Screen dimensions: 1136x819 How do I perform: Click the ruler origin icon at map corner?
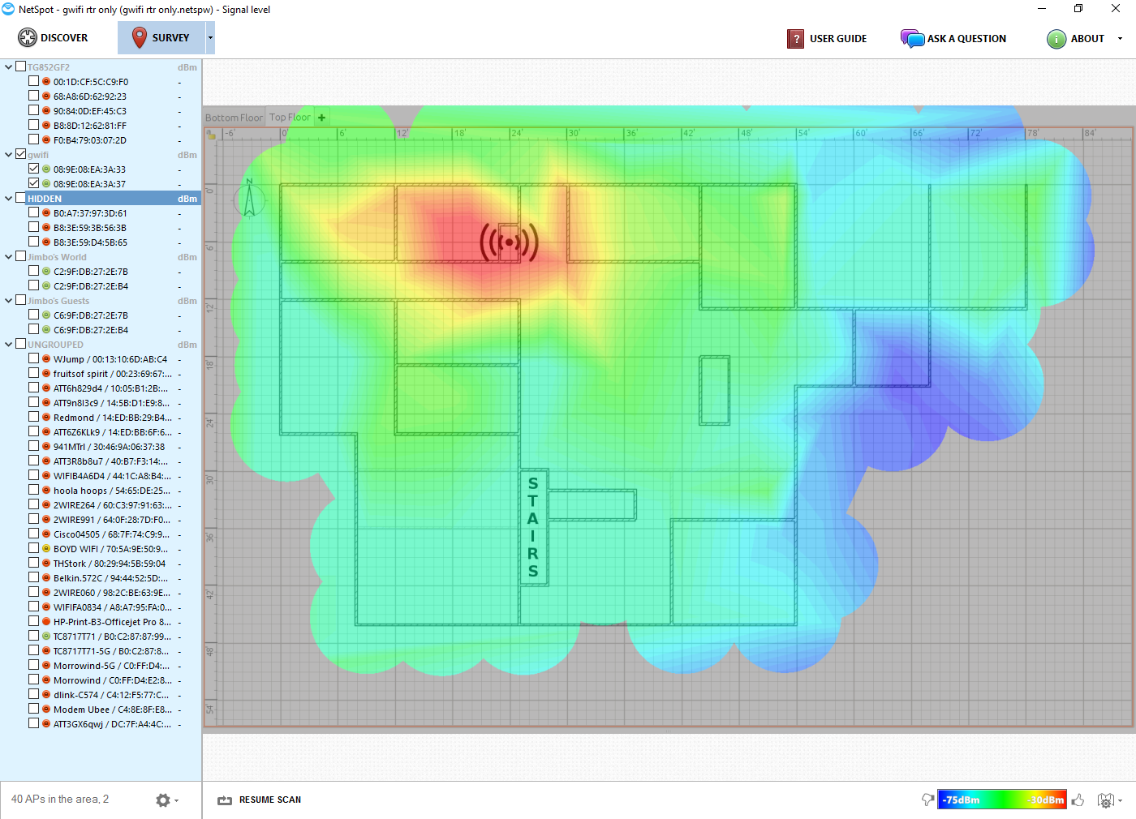(211, 135)
